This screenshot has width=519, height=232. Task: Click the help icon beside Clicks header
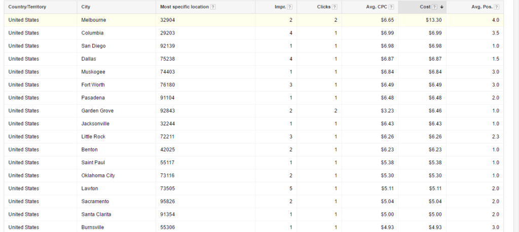pyautogui.click(x=335, y=7)
